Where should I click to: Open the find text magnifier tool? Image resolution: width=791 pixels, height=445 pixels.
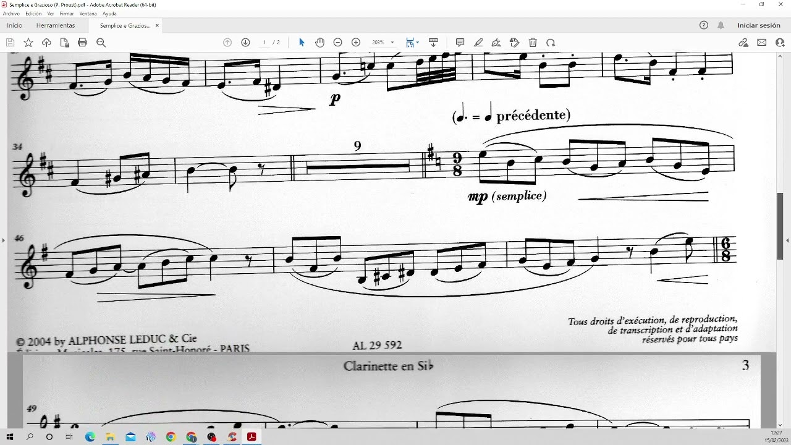click(x=101, y=43)
